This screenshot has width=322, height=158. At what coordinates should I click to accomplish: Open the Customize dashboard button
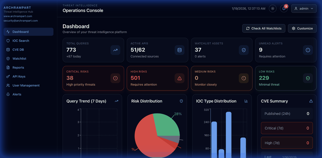[302, 28]
